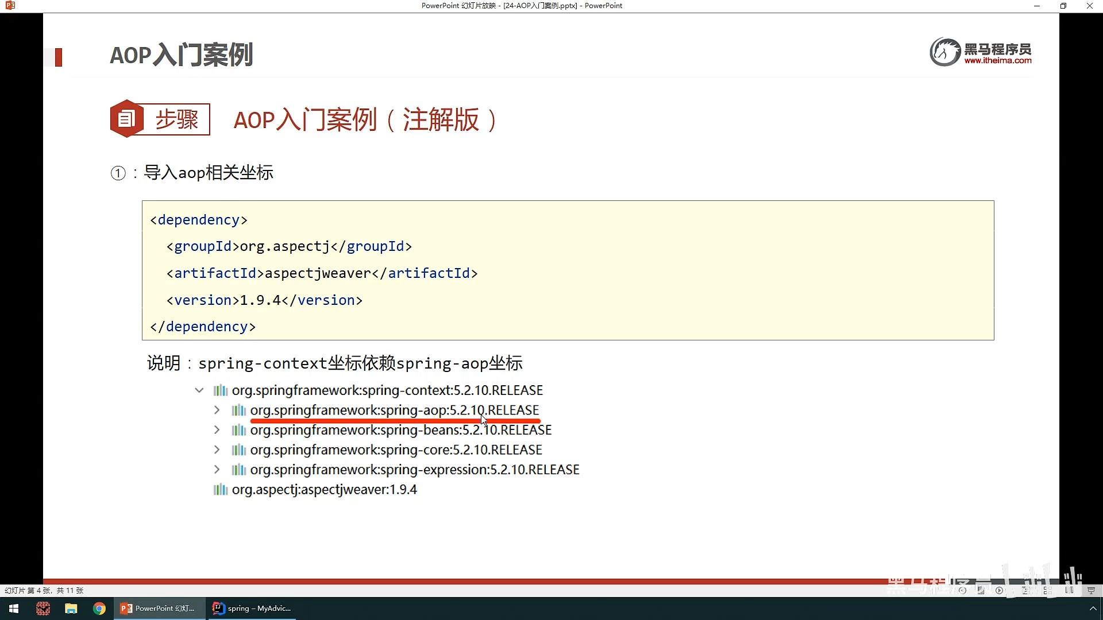This screenshot has height=620, width=1103.
Task: Open the Windows Start menu
Action: click(x=14, y=609)
